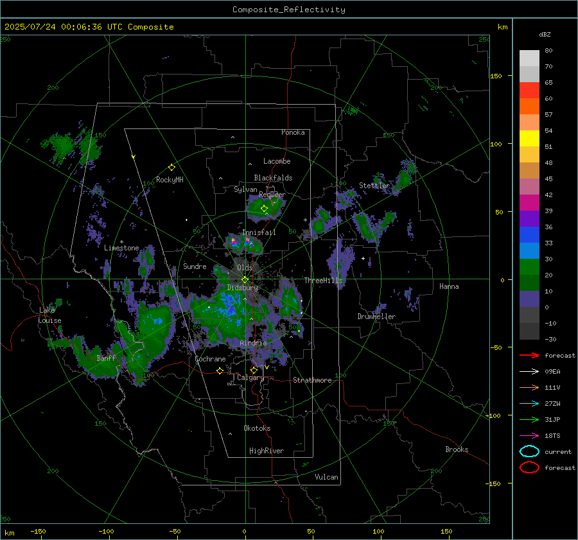Viewport: 578px width, 540px height.
Task: Click the Innisfail label
Action: tap(259, 232)
